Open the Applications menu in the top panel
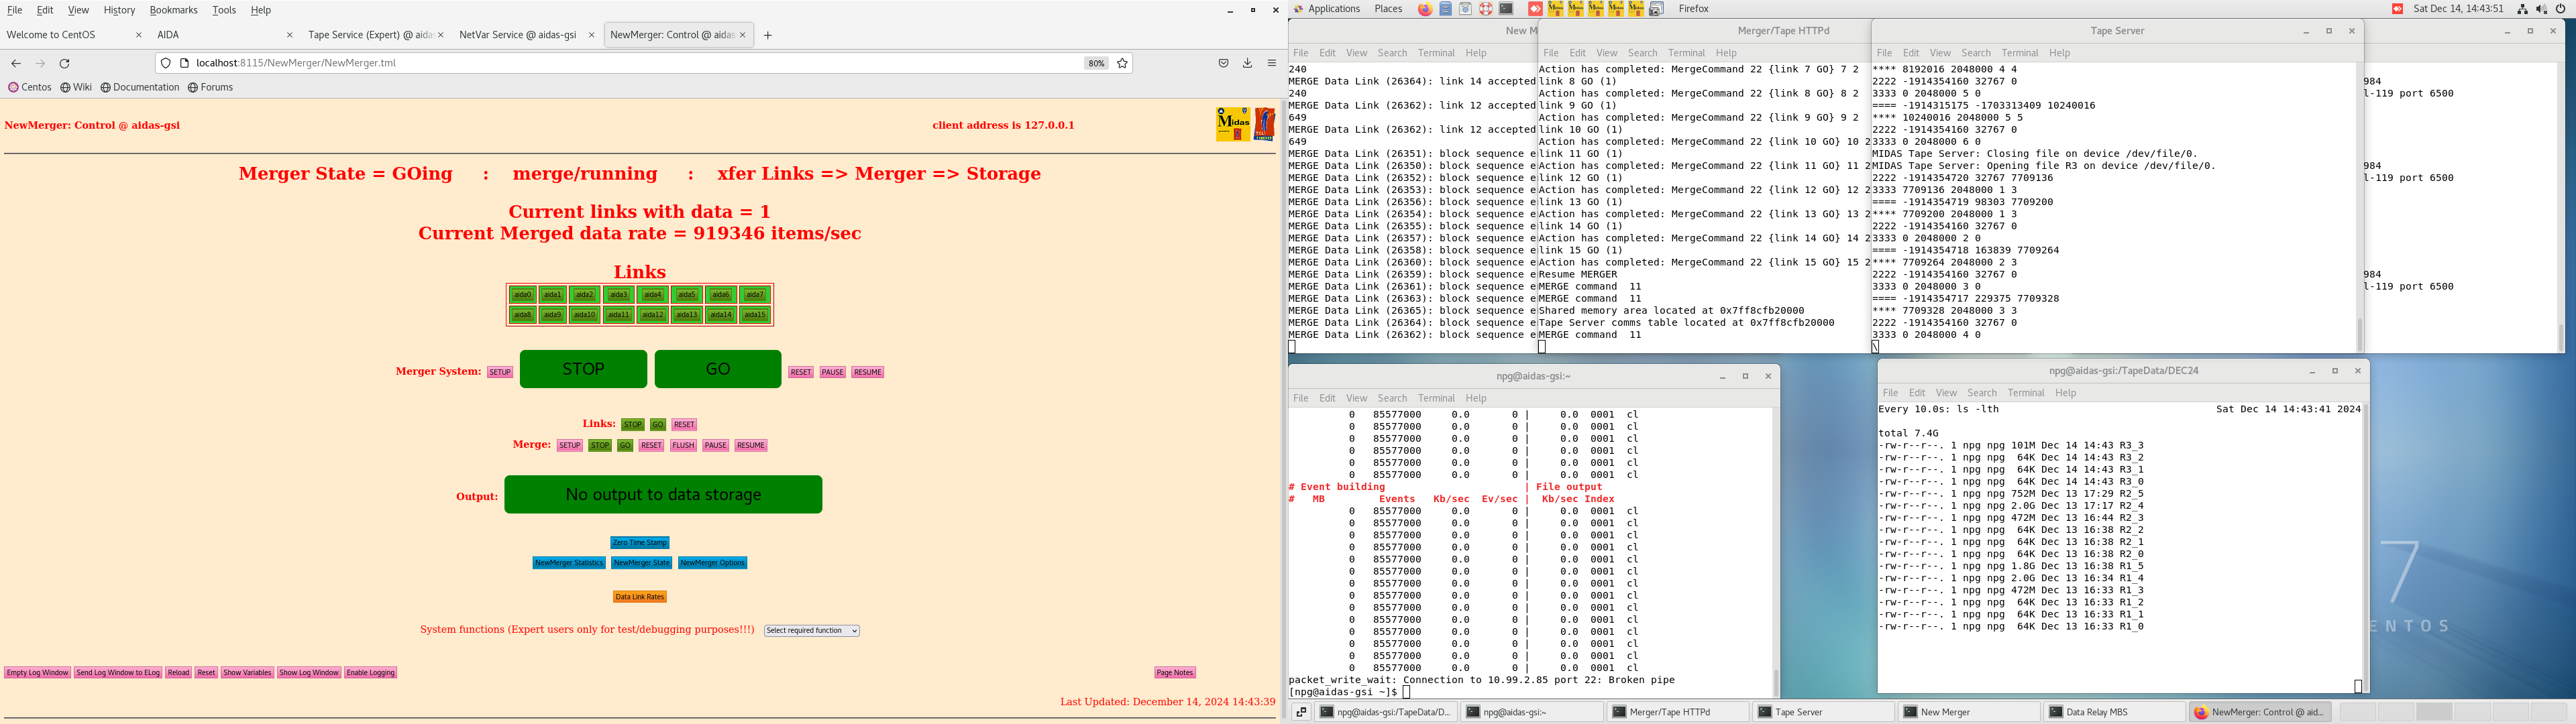 pyautogui.click(x=1333, y=9)
